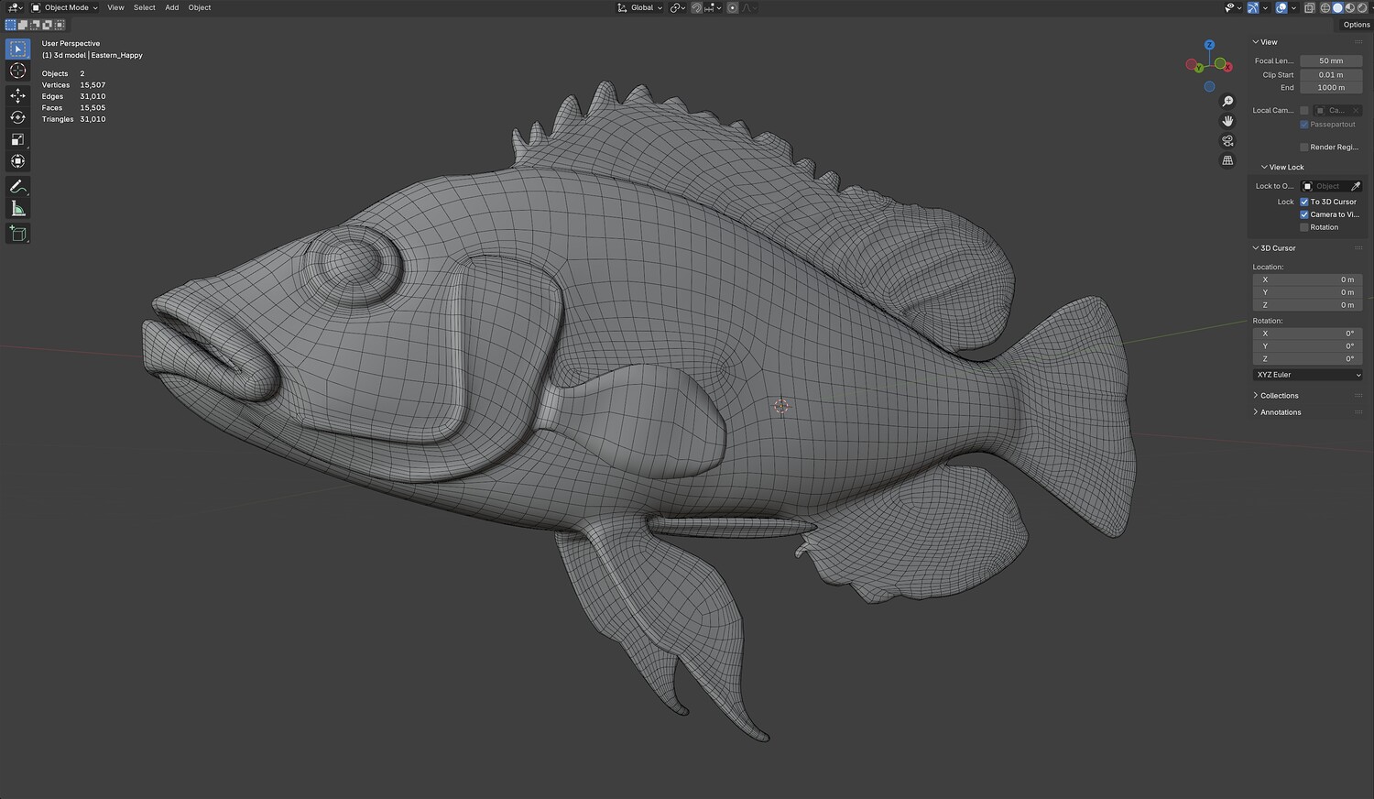Set selection mode to invert
1374x799 pixels.
click(47, 25)
